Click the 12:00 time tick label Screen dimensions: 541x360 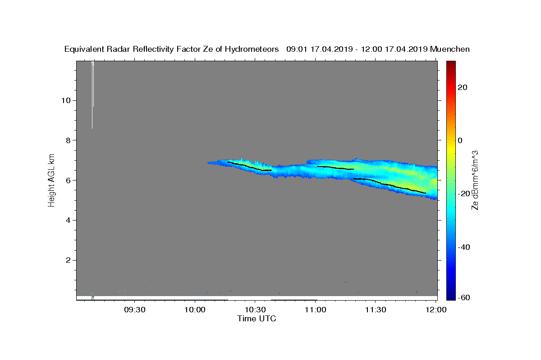pyautogui.click(x=436, y=310)
